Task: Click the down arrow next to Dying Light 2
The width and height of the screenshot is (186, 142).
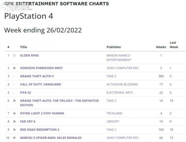Action: (x=14, y=113)
